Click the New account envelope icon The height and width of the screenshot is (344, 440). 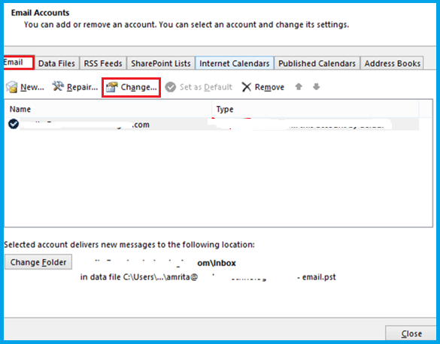pyautogui.click(x=12, y=87)
